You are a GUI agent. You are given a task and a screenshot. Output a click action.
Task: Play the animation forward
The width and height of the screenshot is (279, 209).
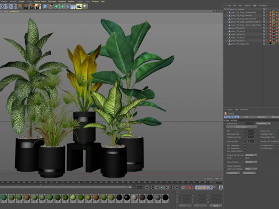[162, 188]
